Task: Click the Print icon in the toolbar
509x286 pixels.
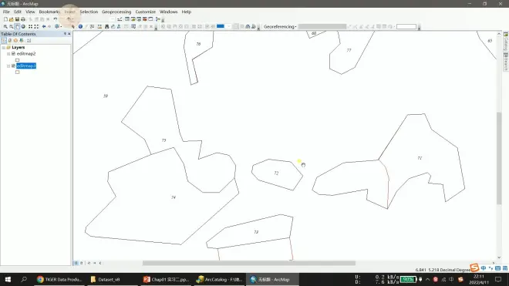Action: tap(23, 19)
